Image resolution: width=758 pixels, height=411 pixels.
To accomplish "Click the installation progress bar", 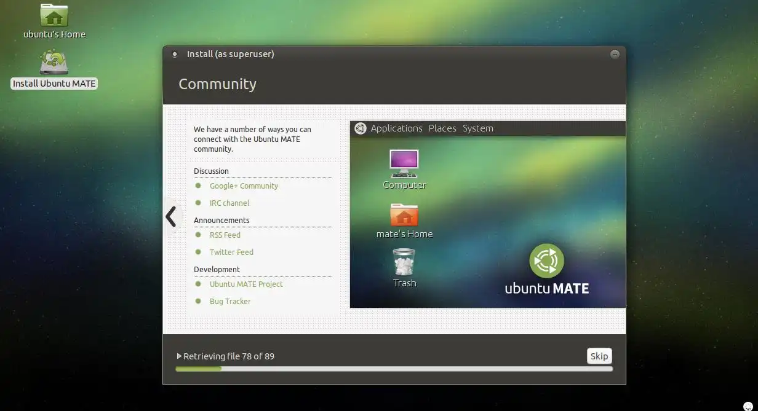I will [x=394, y=369].
